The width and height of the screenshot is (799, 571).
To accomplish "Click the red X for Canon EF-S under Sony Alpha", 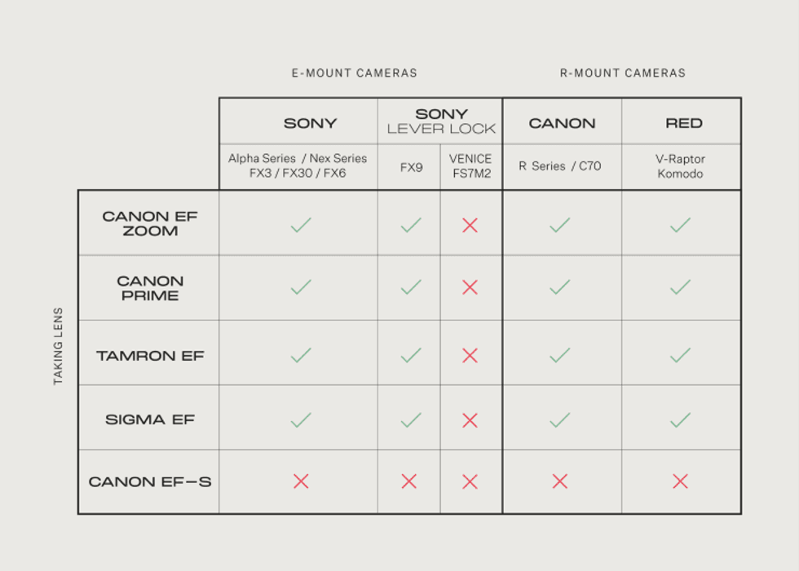I will (x=301, y=481).
